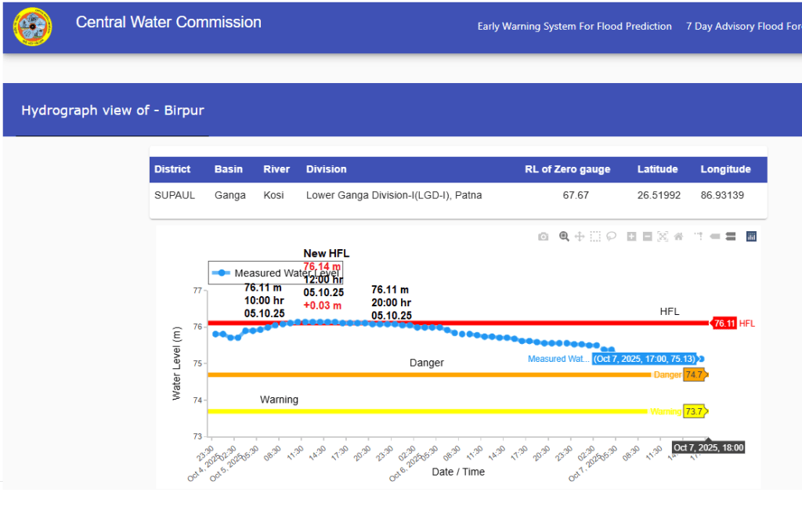Select the Pan tool in chart toolbar
802x510 pixels.
tap(580, 237)
